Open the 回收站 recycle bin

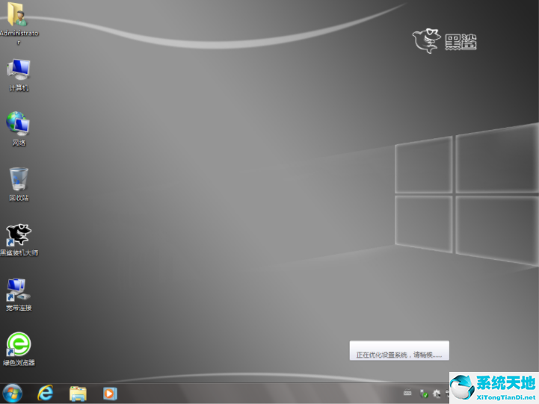point(19,180)
